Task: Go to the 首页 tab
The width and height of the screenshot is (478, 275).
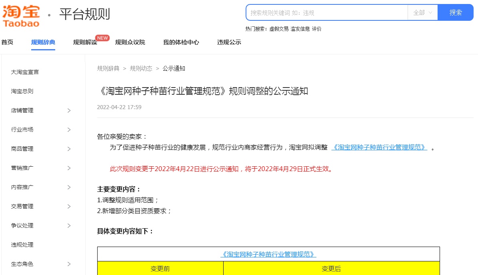Action: pos(7,42)
